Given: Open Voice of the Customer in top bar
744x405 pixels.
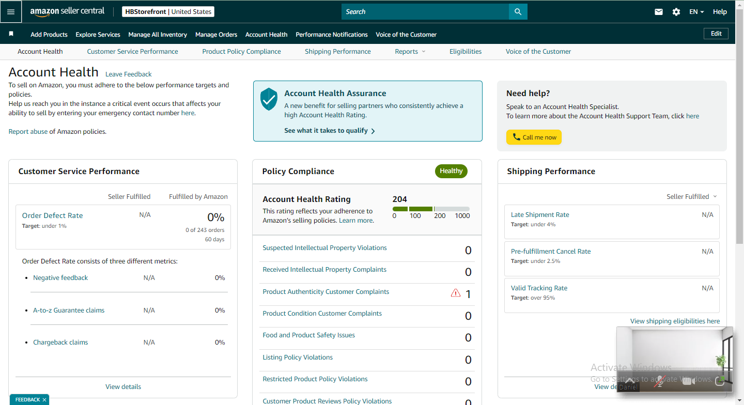Looking at the screenshot, I should 406,35.
